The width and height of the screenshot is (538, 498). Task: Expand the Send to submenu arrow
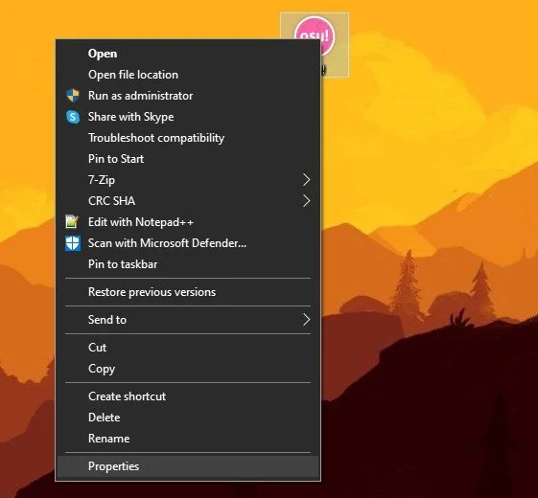point(306,320)
